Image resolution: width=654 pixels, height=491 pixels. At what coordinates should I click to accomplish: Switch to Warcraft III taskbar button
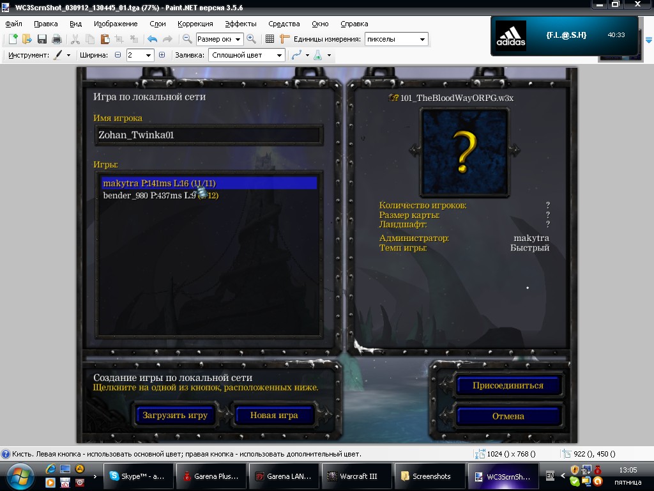(357, 476)
